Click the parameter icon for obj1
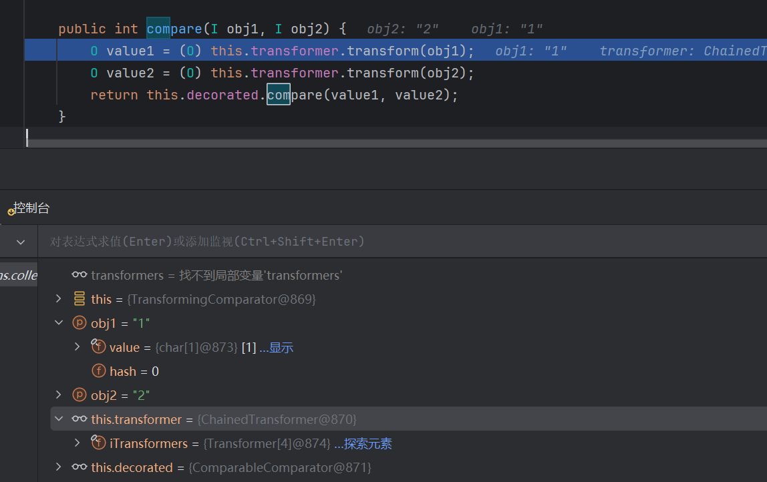Viewport: 767px width, 482px height. pos(80,323)
